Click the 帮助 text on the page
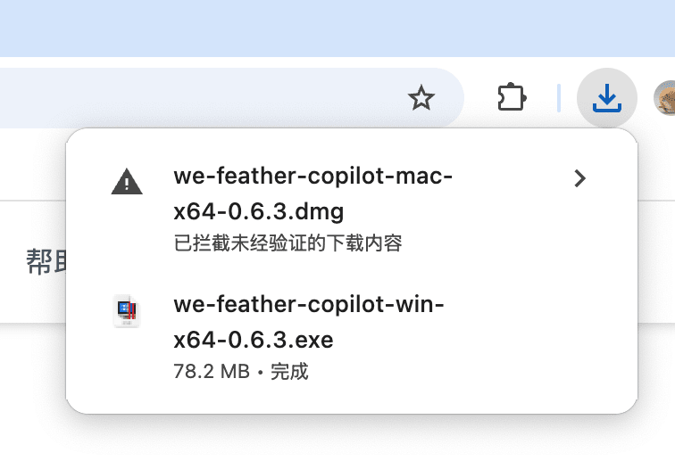Screen dimensions: 675x469 coord(39,263)
